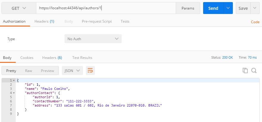262x122 pixels.
Task: Expand the Send button's dropdown arrow
Action: click(228, 8)
